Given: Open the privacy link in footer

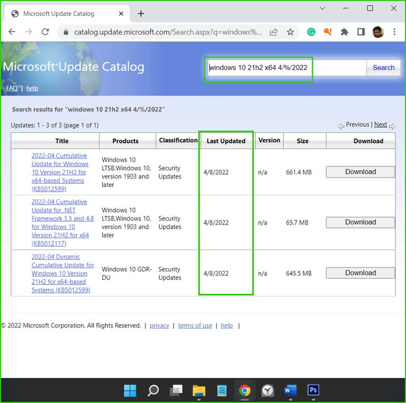Looking at the screenshot, I should click(x=159, y=325).
